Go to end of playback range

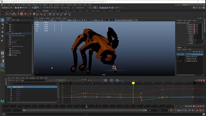203,106
